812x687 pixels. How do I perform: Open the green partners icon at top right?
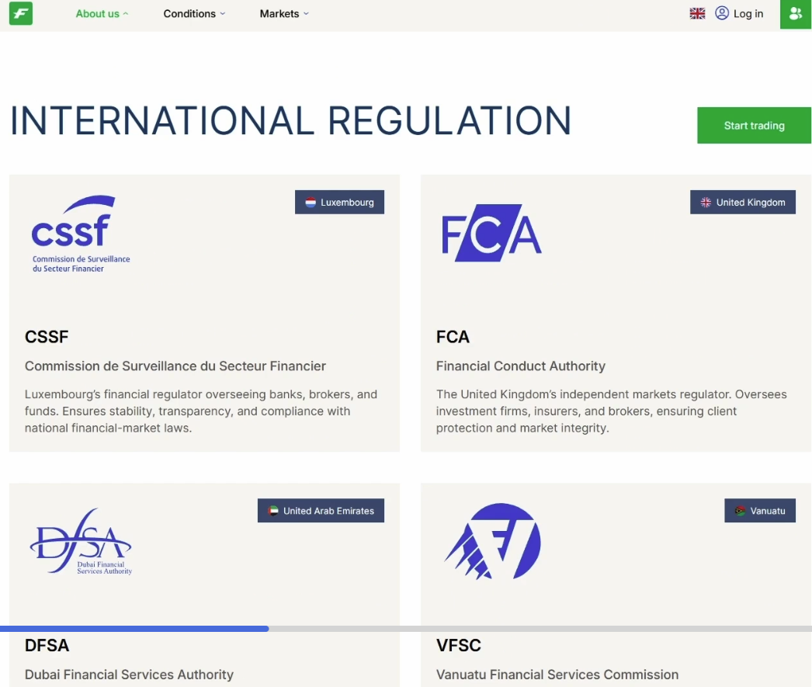click(796, 13)
